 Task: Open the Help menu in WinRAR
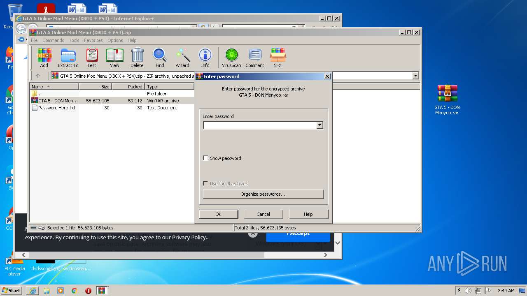click(132, 40)
